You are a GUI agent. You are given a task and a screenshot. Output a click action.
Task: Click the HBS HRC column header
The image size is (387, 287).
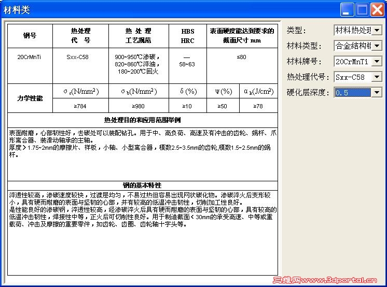pyautogui.click(x=188, y=36)
